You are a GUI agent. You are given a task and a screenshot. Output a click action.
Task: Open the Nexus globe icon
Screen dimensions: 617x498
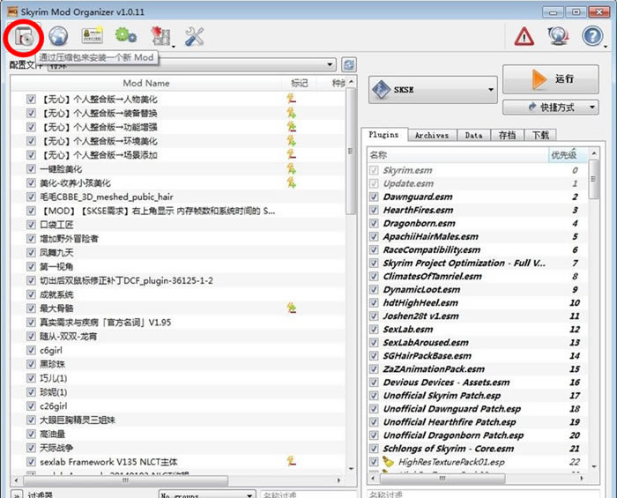pyautogui.click(x=58, y=36)
